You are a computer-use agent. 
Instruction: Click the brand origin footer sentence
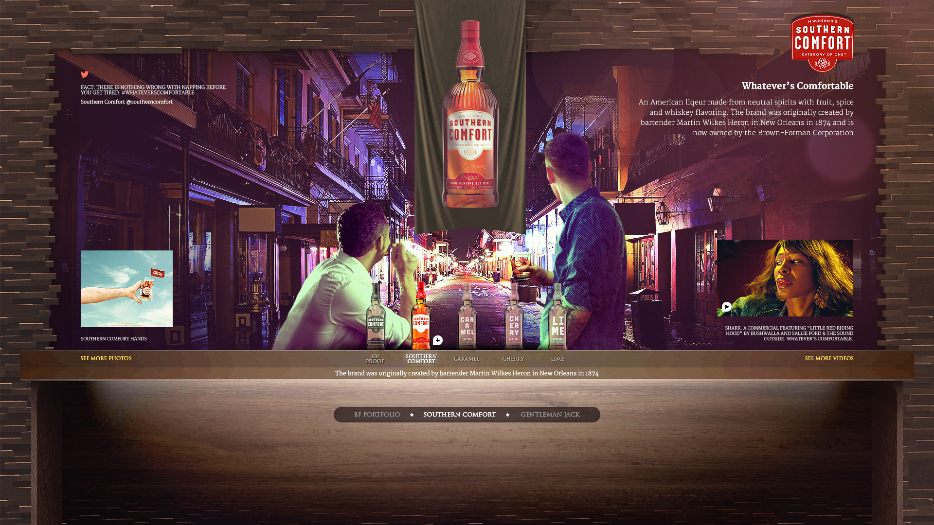467,373
